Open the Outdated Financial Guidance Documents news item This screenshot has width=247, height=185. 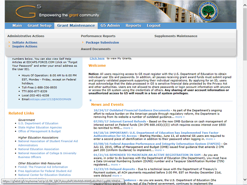click(x=132, y=111)
